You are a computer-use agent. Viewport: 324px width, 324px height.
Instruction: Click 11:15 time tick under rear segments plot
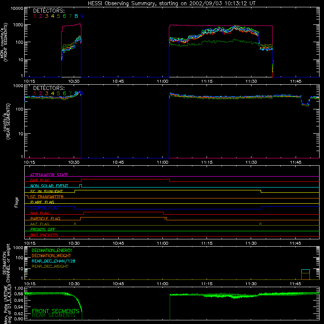click(x=207, y=162)
